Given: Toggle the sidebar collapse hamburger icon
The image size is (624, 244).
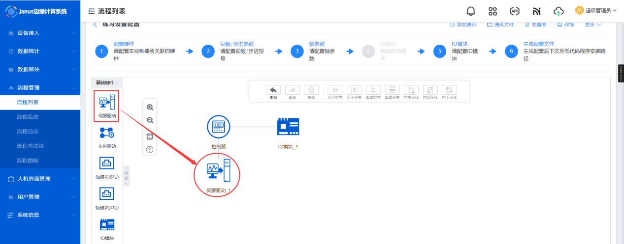Looking at the screenshot, I should [x=91, y=11].
